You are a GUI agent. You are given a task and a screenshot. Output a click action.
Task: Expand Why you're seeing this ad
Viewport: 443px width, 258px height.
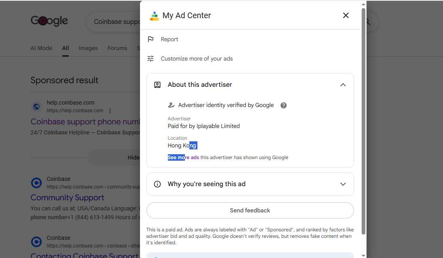343,184
